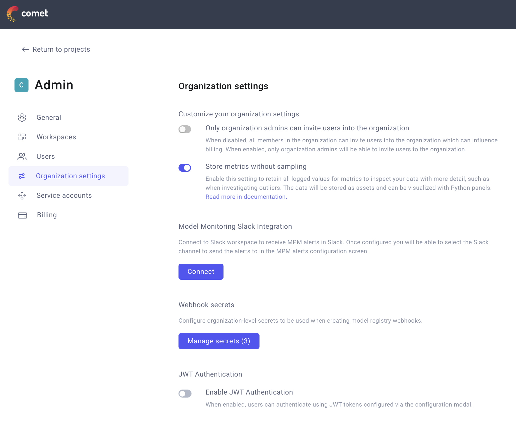This screenshot has height=434, width=516.
Task: Click the Organization settings sliders icon
Action: tap(22, 176)
